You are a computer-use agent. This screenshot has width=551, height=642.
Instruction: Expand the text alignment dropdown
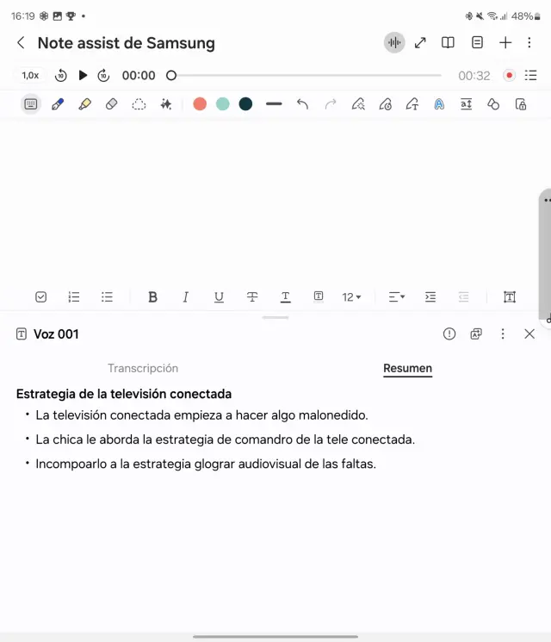396,297
